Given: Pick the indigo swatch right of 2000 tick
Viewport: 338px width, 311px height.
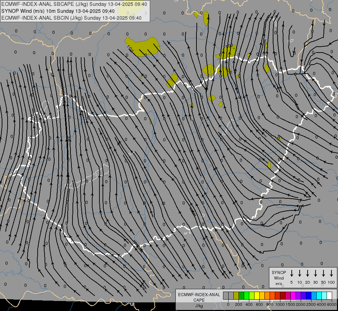Looking at the screenshot, I should point(303,296).
